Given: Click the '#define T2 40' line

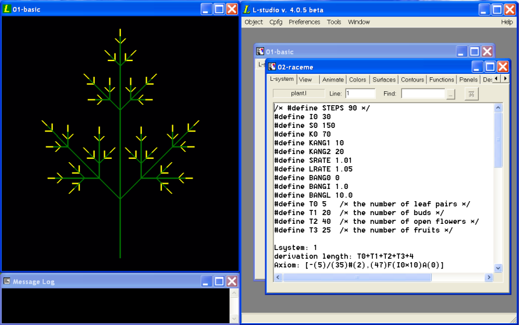Looking at the screenshot, I should coord(376,222).
